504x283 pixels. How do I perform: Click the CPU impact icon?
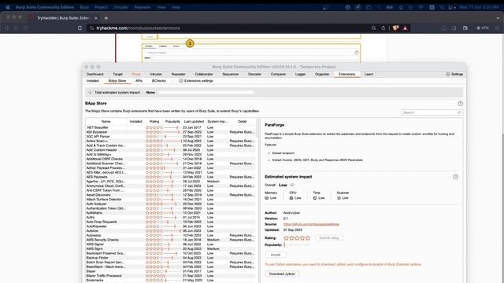(x=291, y=198)
